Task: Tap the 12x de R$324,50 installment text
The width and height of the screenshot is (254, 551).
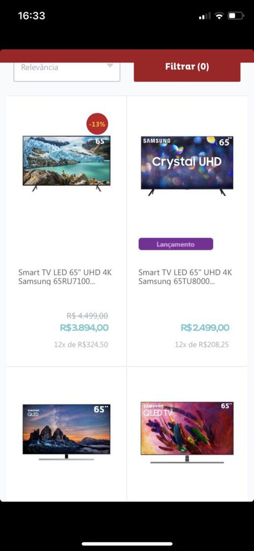Action: 81,345
